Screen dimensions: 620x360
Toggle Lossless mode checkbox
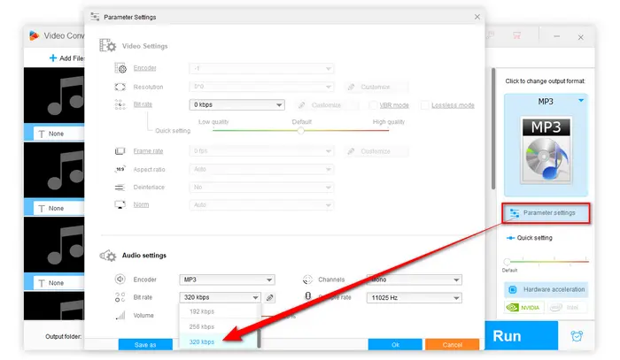[424, 105]
